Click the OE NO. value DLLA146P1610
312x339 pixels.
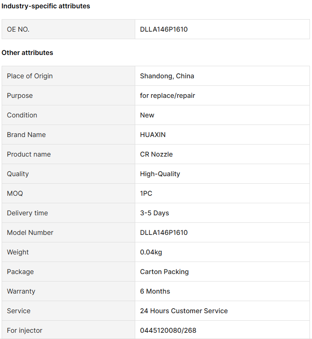164,29
